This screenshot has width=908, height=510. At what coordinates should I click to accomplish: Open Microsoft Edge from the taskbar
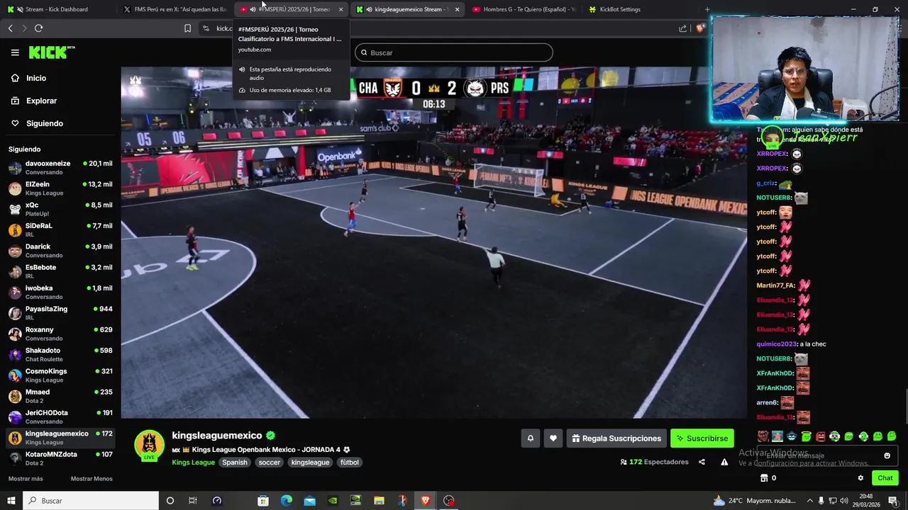point(286,501)
